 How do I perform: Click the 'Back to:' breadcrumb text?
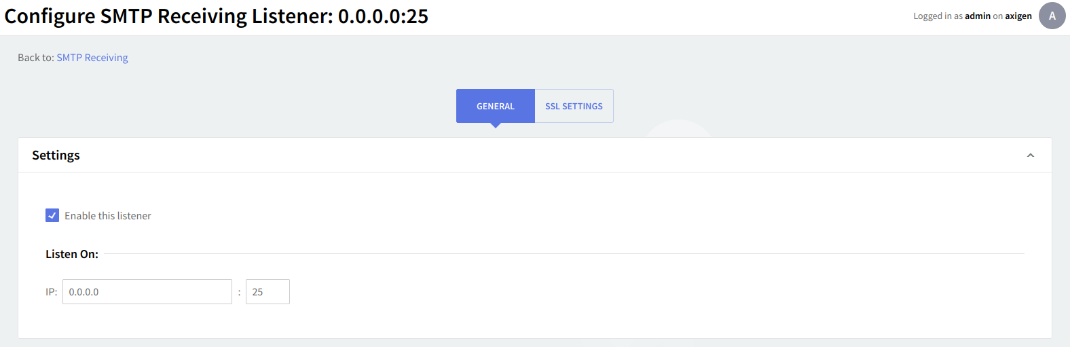pyautogui.click(x=35, y=58)
